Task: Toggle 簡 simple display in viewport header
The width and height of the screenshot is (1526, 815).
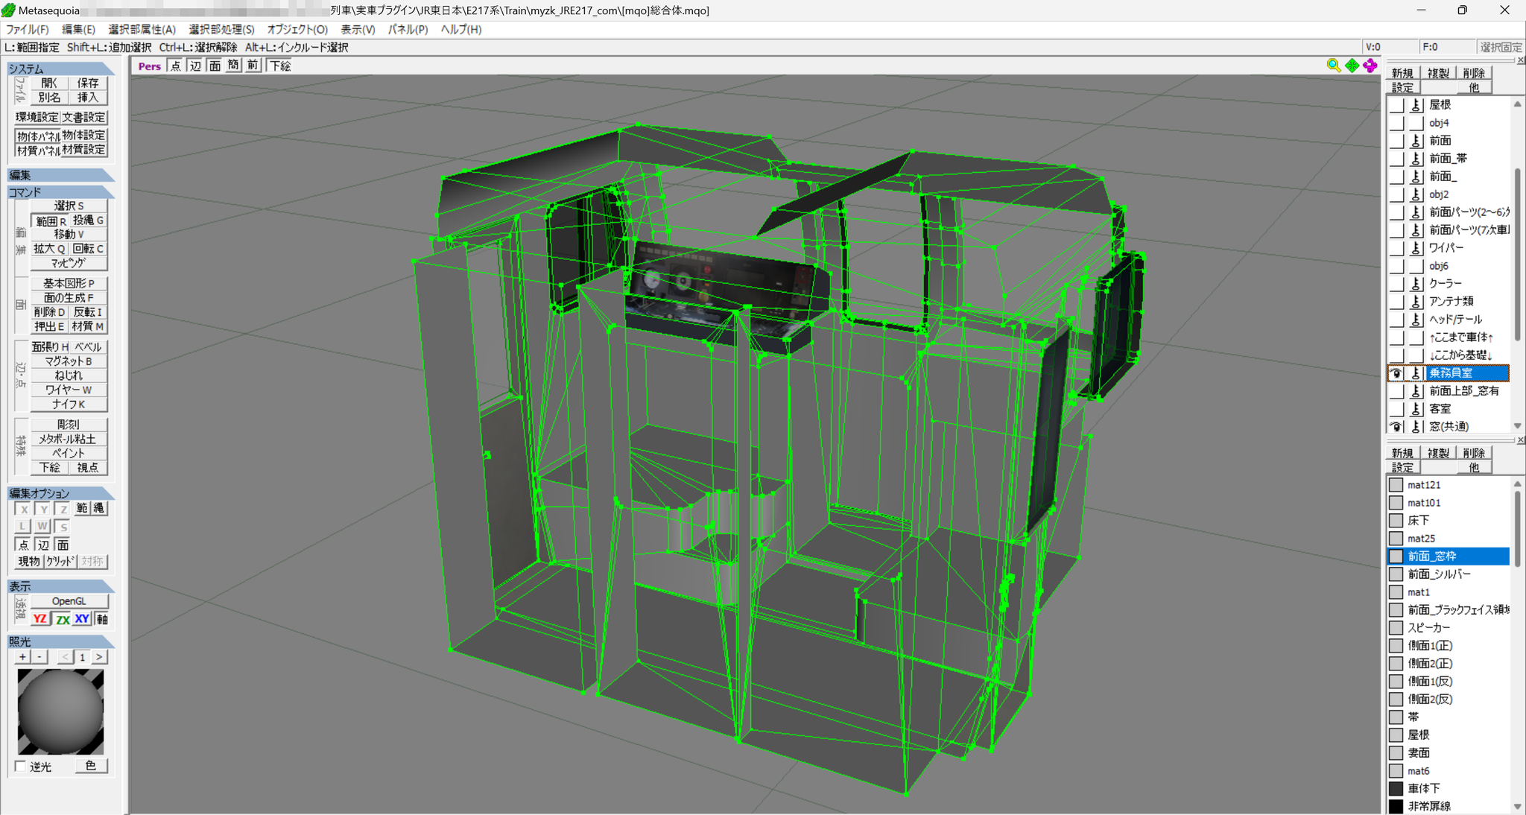Action: [233, 66]
